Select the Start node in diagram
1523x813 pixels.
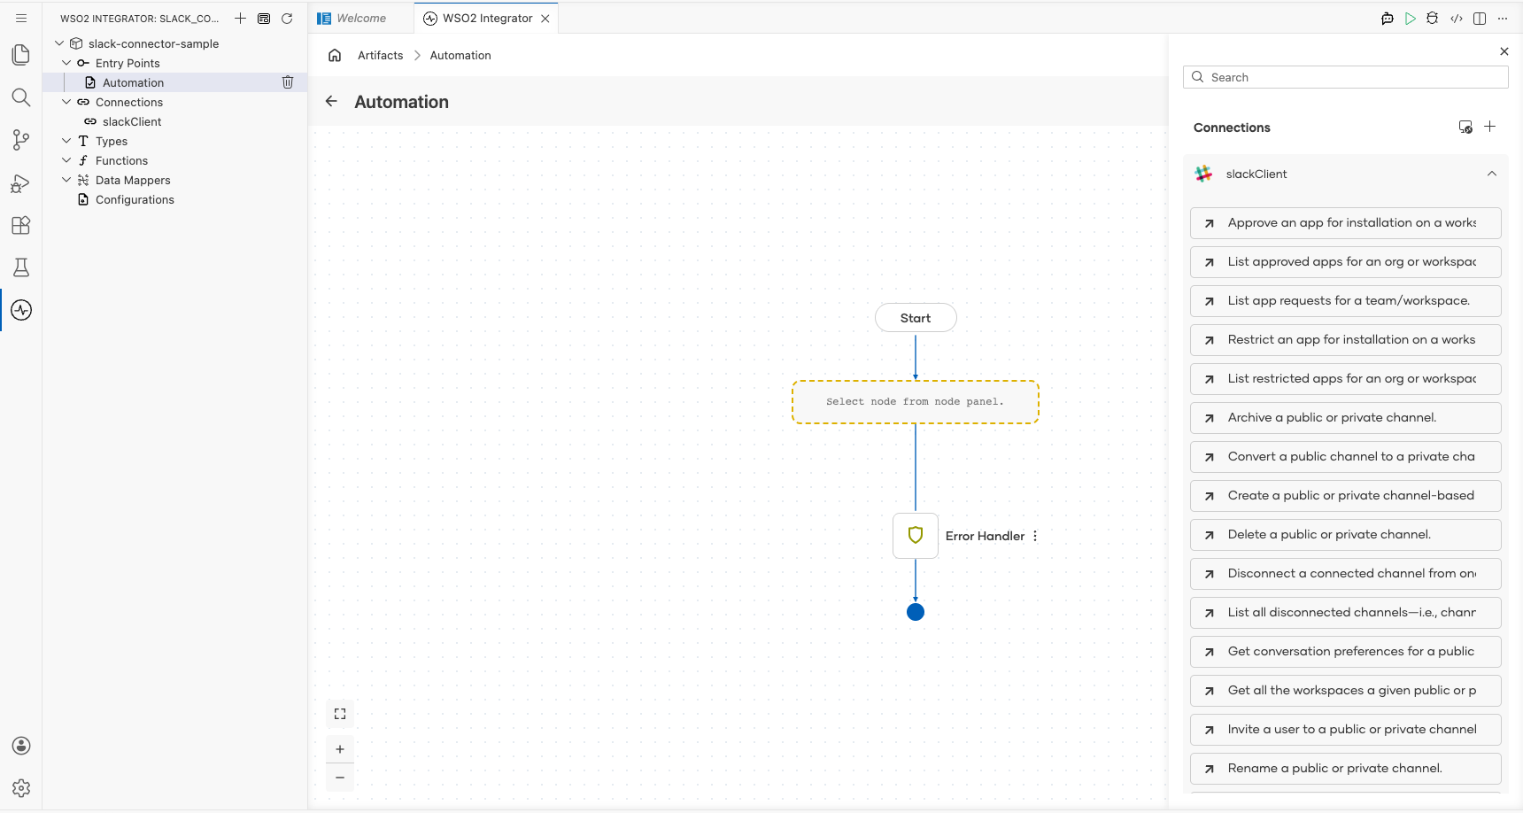[x=916, y=318]
